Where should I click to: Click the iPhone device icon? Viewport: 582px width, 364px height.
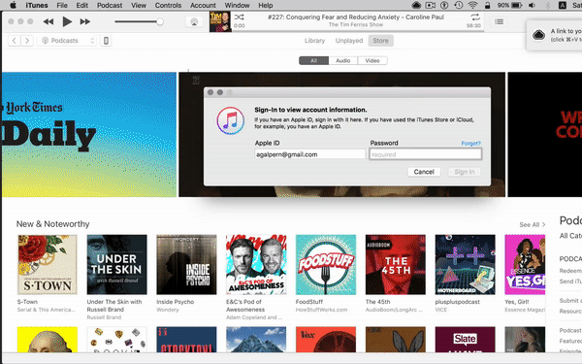tap(106, 41)
